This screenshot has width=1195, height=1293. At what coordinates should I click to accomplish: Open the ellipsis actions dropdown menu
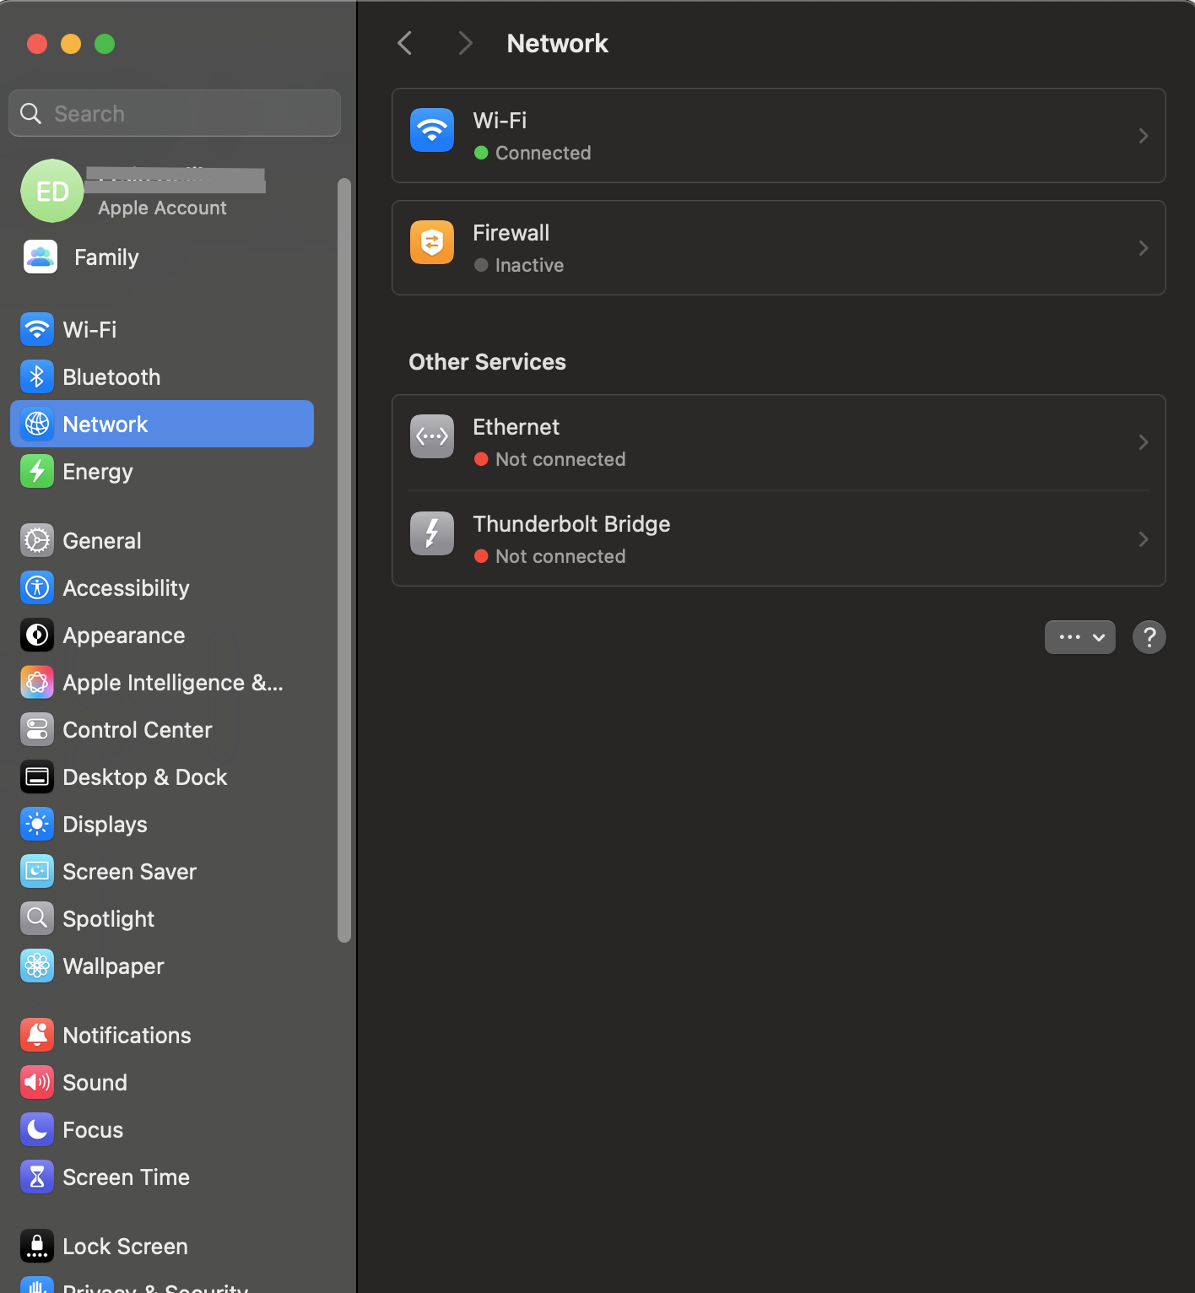tap(1080, 637)
